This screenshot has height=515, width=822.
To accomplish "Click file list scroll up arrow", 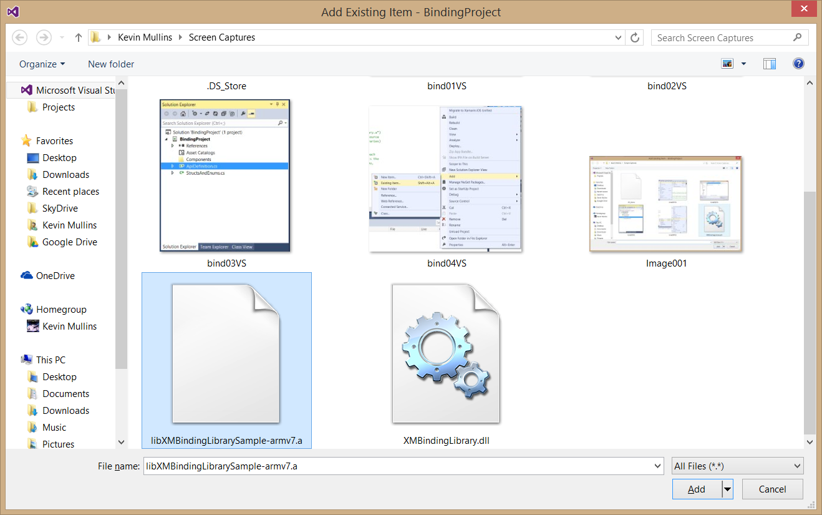I will (810, 82).
